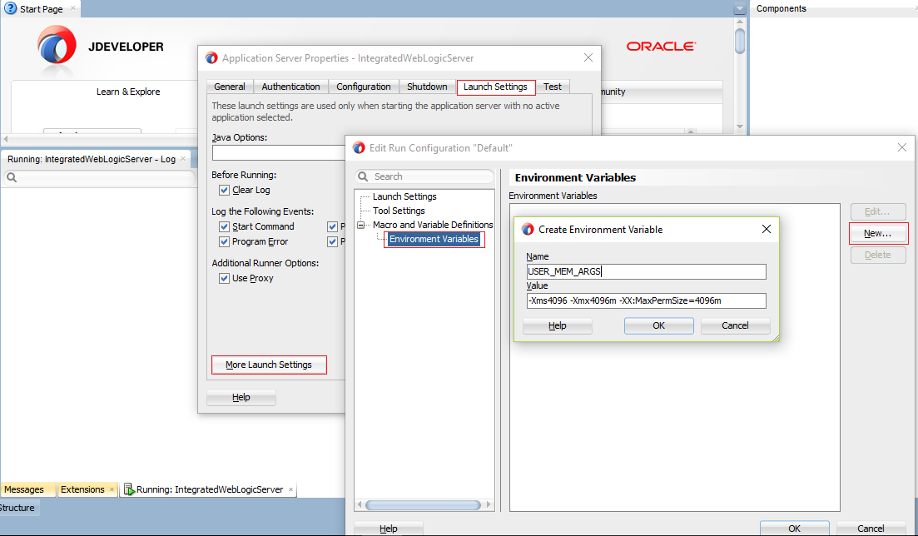
Task: Select the Start Page tab
Action: point(41,9)
